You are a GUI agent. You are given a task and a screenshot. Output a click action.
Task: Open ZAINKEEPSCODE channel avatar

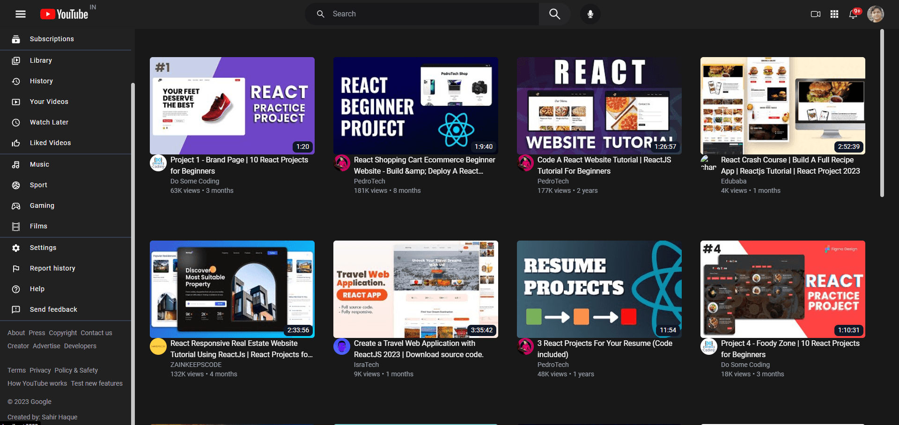158,346
